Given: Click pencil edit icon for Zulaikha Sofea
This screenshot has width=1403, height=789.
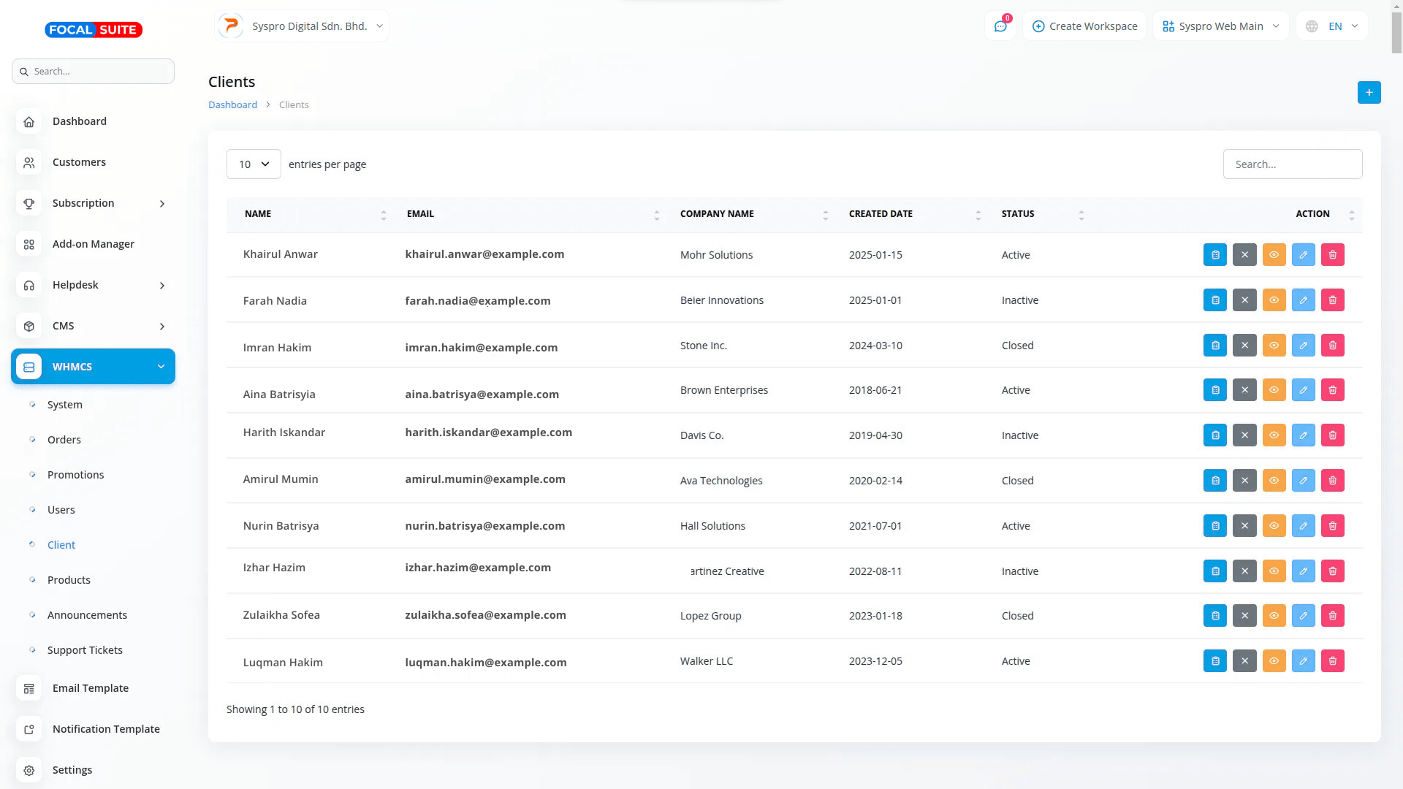Looking at the screenshot, I should [x=1303, y=616].
